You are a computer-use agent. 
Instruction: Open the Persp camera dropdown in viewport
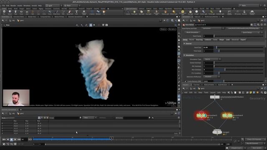click(163, 29)
